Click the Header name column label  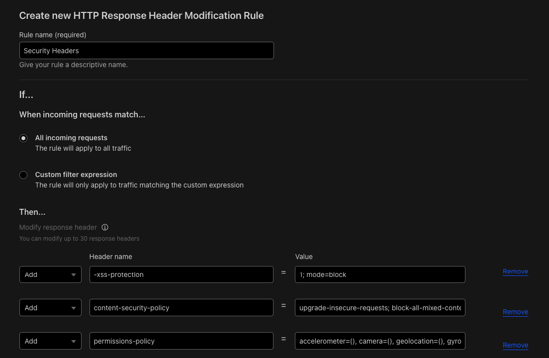[110, 257]
